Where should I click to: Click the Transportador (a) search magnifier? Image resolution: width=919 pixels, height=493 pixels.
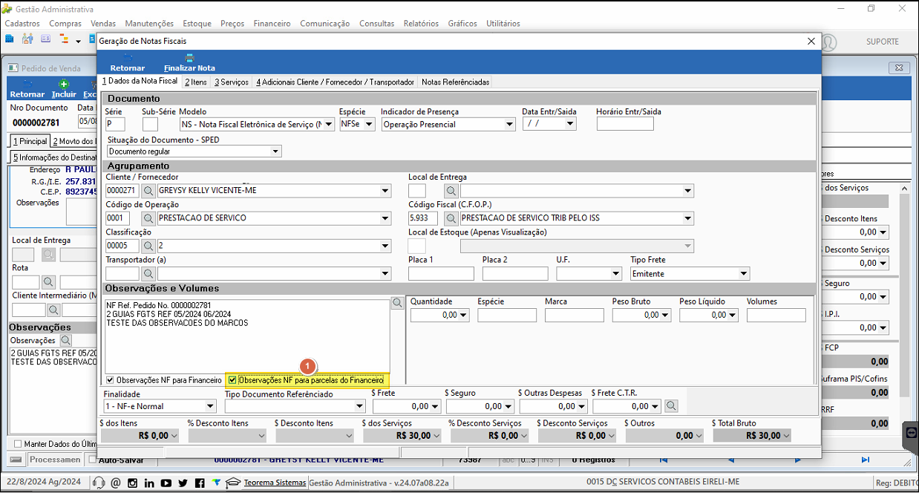coord(148,274)
